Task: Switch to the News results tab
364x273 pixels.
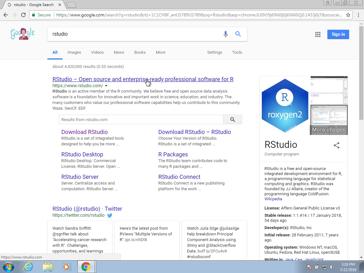Action: pyautogui.click(x=119, y=52)
